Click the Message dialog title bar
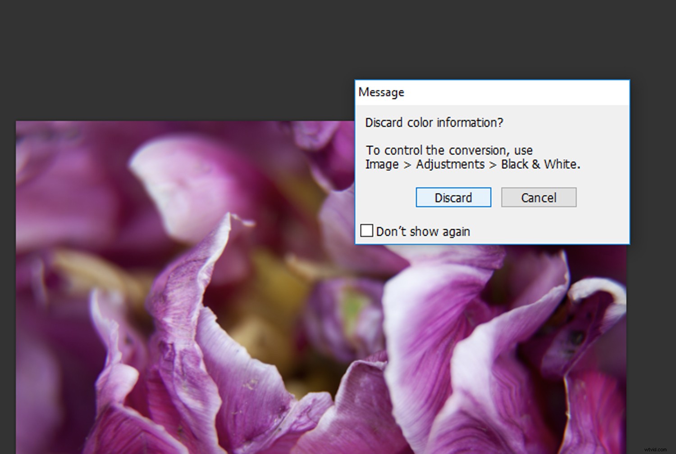 [x=491, y=92]
